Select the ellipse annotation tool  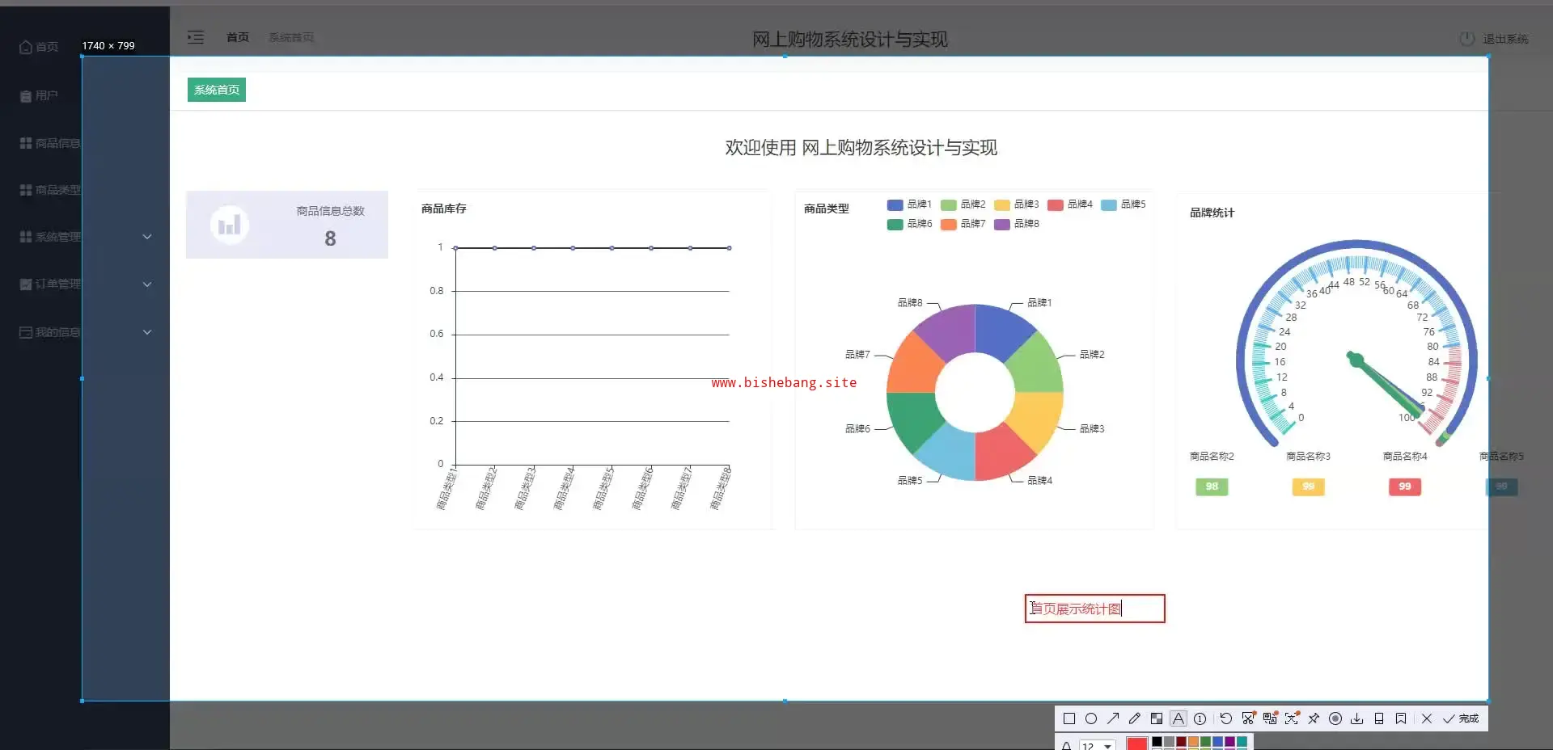1090,718
